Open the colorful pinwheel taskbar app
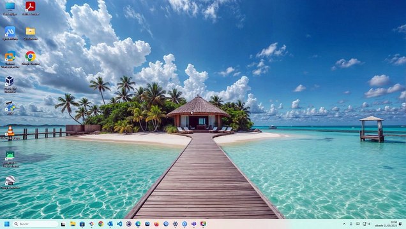The width and height of the screenshot is (406, 229). click(91, 224)
